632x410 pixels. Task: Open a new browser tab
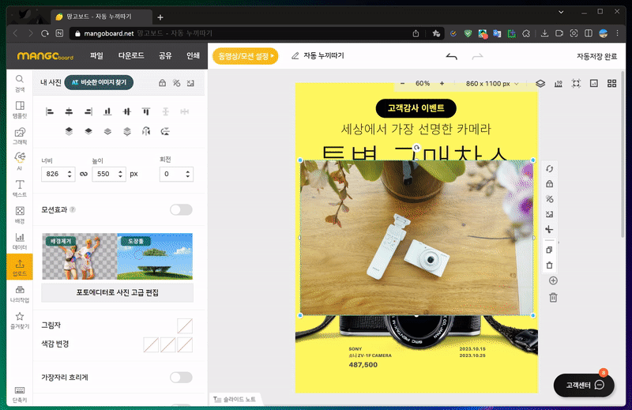click(x=160, y=17)
